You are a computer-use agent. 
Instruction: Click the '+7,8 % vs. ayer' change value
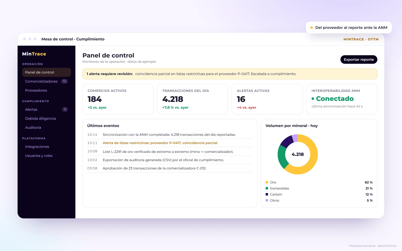(x=175, y=107)
